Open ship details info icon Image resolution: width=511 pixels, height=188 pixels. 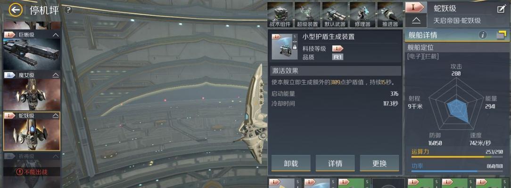click(483, 35)
